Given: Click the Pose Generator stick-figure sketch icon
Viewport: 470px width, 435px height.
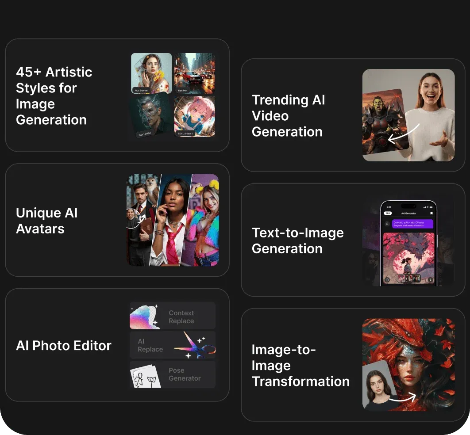Looking at the screenshot, I should click(145, 376).
